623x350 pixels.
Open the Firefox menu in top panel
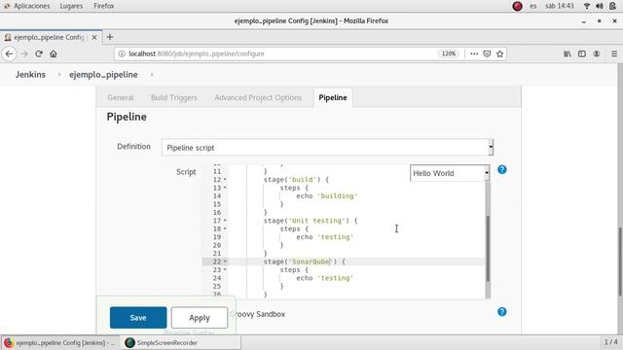click(104, 6)
